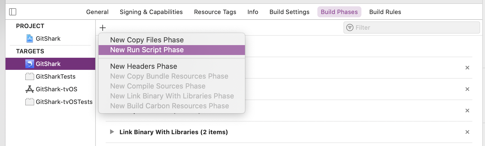Choose New Headers Phase menu item
The height and width of the screenshot is (146, 485).
(144, 66)
